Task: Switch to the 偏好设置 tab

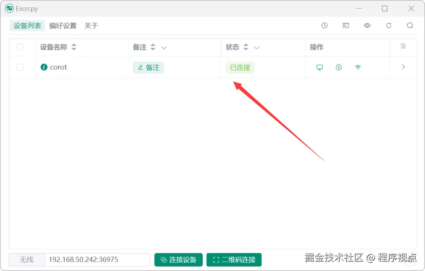Action: [x=63, y=26]
